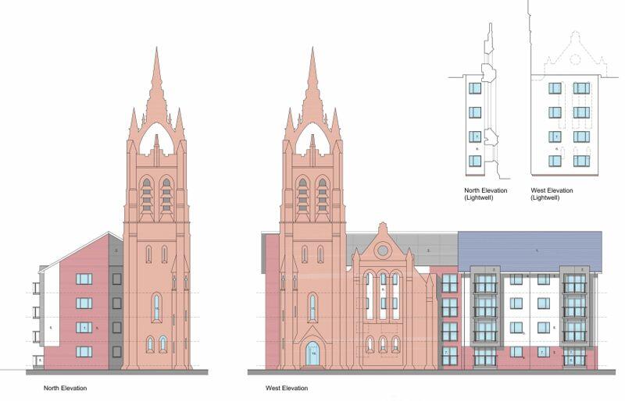This screenshot has width=625, height=401.
Task: Click the belfry louvre openings on the West tower
Action: 312,196
